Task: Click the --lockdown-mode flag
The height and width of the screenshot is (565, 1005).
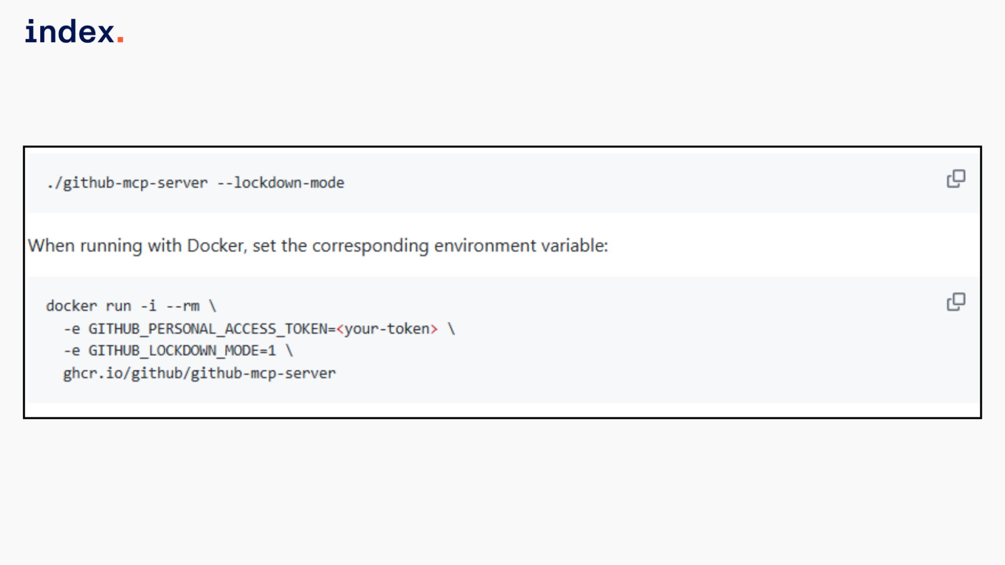Action: pyautogui.click(x=281, y=183)
